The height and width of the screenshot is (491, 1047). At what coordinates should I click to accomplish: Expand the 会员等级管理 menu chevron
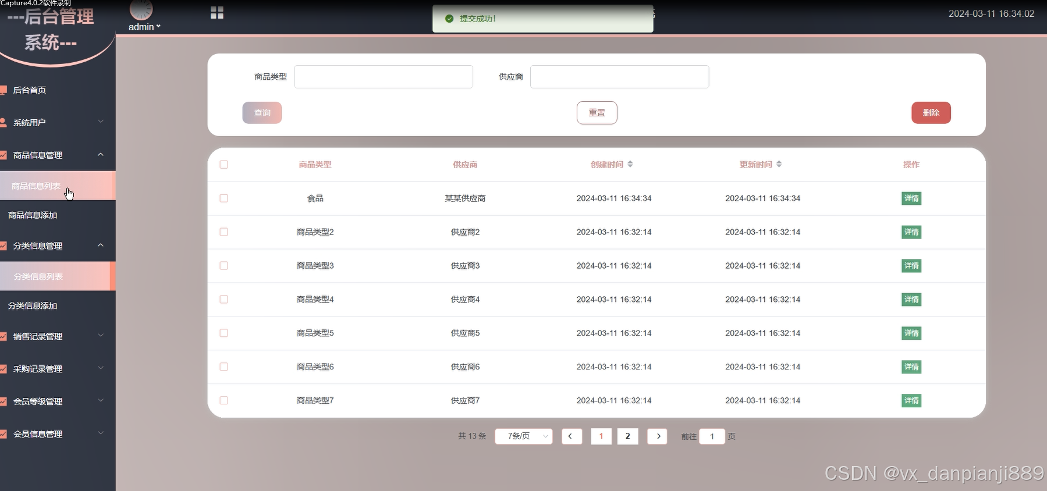click(101, 401)
